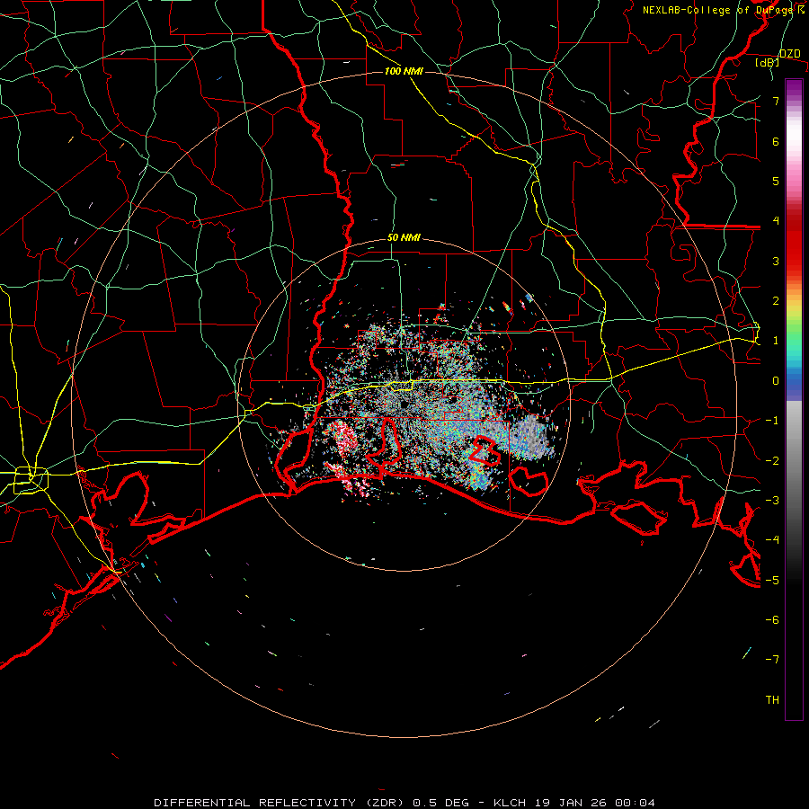Viewport: 809px width, 809px height.
Task: Click the "KLCH 19 JAN 26 00:04" timestamp
Action: (574, 803)
